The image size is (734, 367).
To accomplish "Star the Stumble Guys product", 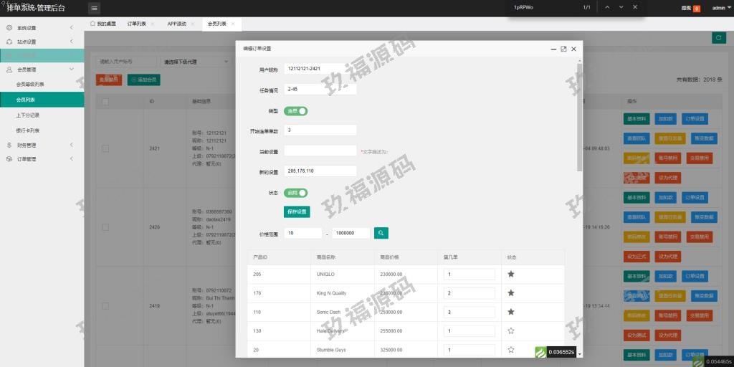I will click(511, 350).
